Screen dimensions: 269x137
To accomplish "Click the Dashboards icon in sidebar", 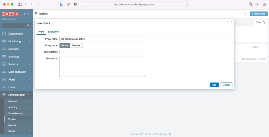I will click(x=4, y=34).
